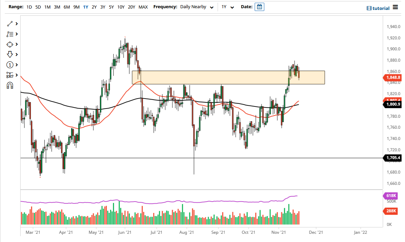The height and width of the screenshot is (242, 405).
Task: Set range to MAX
Action: (143, 7)
